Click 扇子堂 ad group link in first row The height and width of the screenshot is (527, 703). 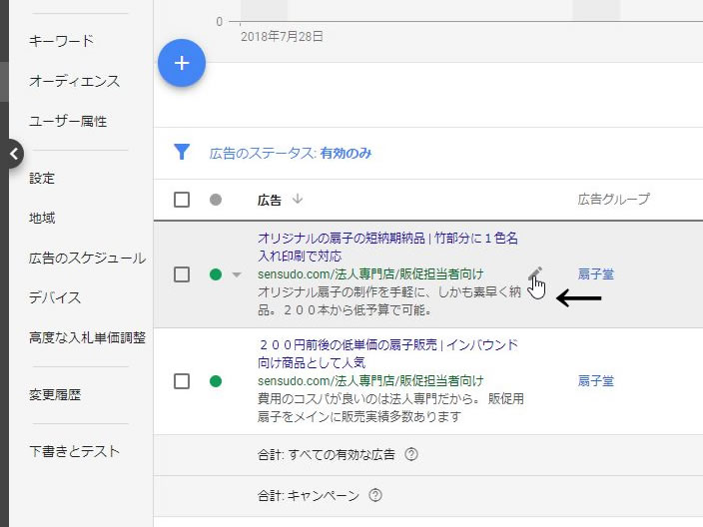tap(595, 274)
